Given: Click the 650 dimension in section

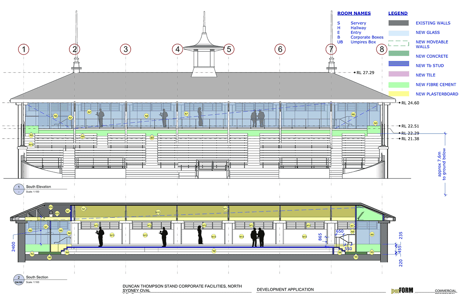Looking at the screenshot, I should [x=340, y=232].
